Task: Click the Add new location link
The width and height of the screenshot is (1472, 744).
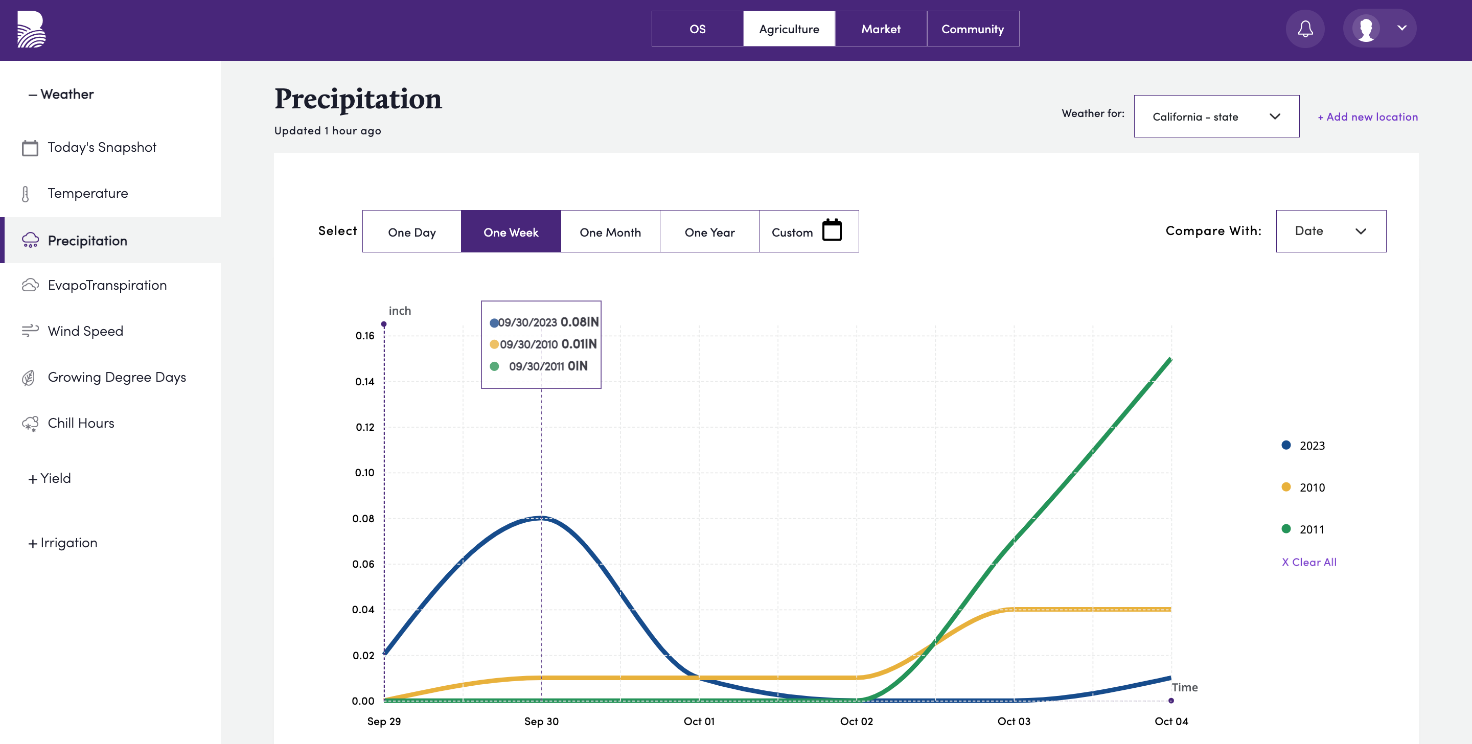Action: pyautogui.click(x=1367, y=117)
